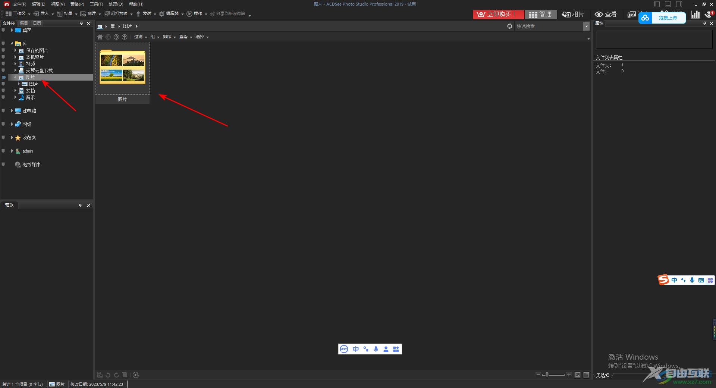Image resolution: width=716 pixels, height=388 pixels.
Task: Open the 过滤 filter dropdown
Action: (141, 37)
